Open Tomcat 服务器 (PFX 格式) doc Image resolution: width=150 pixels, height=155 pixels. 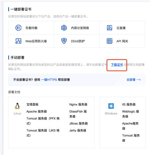click(43, 121)
